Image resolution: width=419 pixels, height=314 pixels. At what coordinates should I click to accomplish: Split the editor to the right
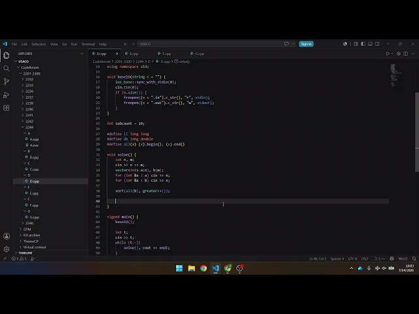tap(406, 54)
